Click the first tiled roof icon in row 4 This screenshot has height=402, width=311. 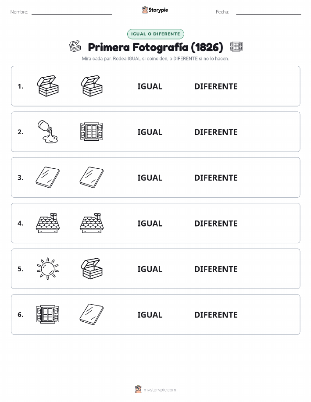(x=48, y=223)
